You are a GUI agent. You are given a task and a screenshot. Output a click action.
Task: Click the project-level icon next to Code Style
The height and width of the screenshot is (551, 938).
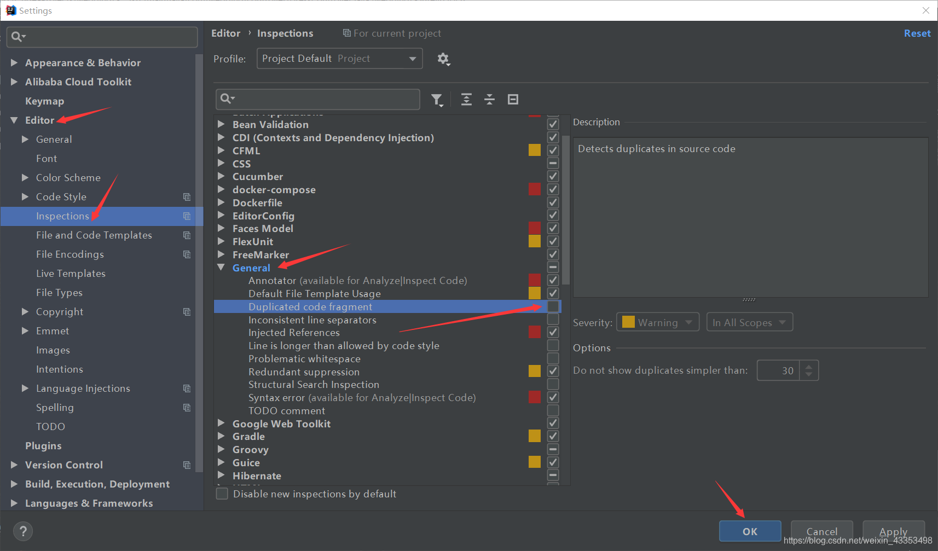[187, 197]
